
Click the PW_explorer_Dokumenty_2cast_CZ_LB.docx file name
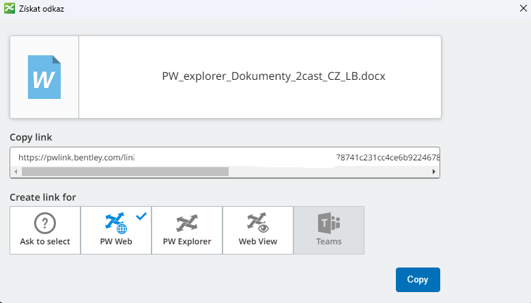(x=274, y=76)
